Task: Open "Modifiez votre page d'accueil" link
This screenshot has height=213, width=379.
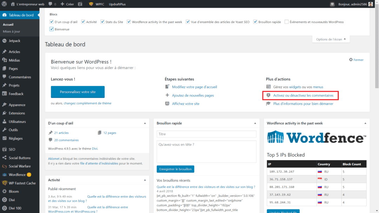Action: (x=194, y=87)
